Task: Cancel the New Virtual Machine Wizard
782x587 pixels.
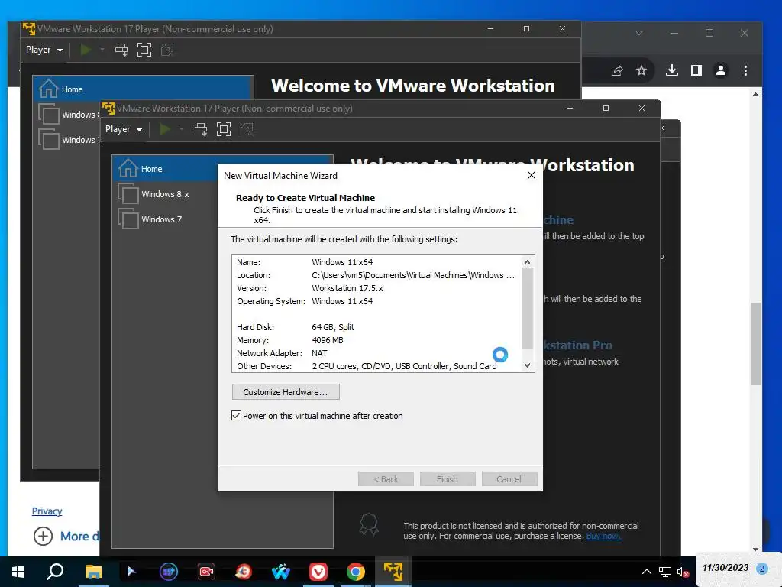Action: click(x=509, y=479)
